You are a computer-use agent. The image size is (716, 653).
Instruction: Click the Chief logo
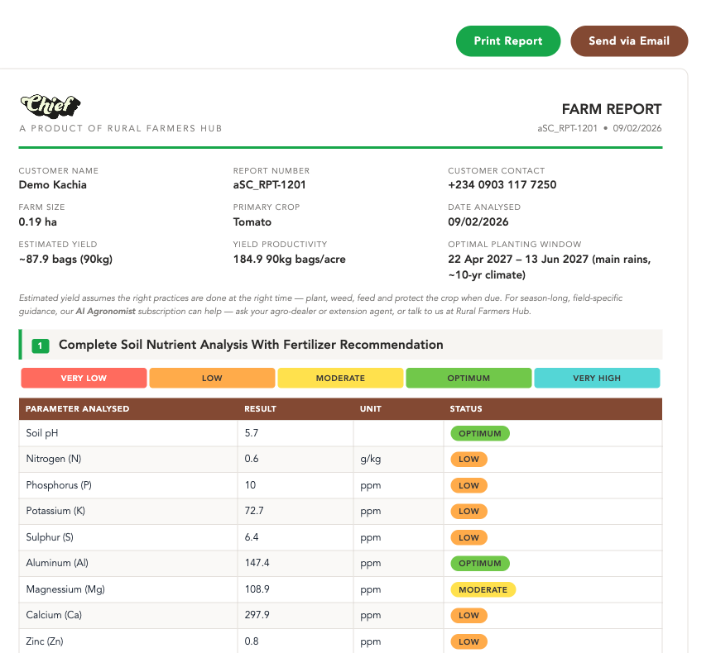click(50, 106)
